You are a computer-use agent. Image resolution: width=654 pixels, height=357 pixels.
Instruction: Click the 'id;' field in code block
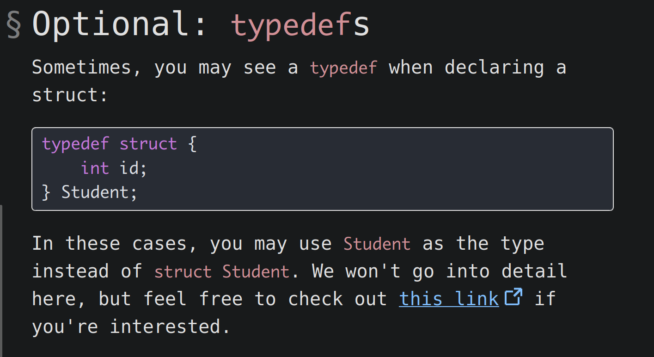(134, 168)
